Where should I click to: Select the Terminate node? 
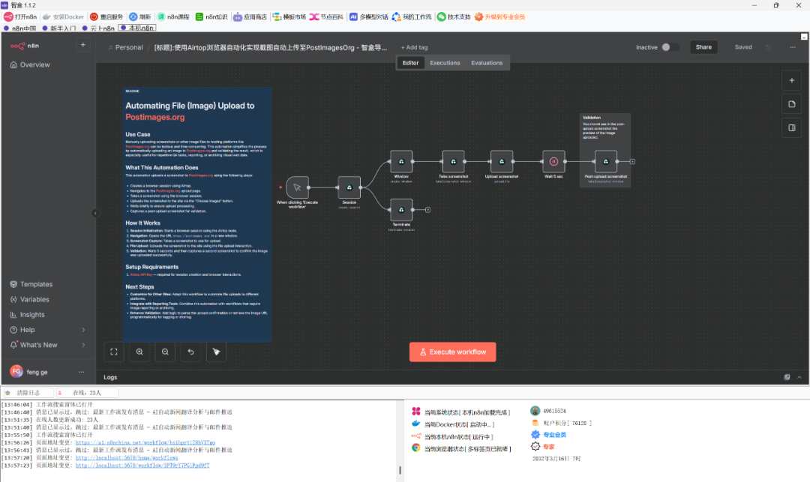coord(401,210)
